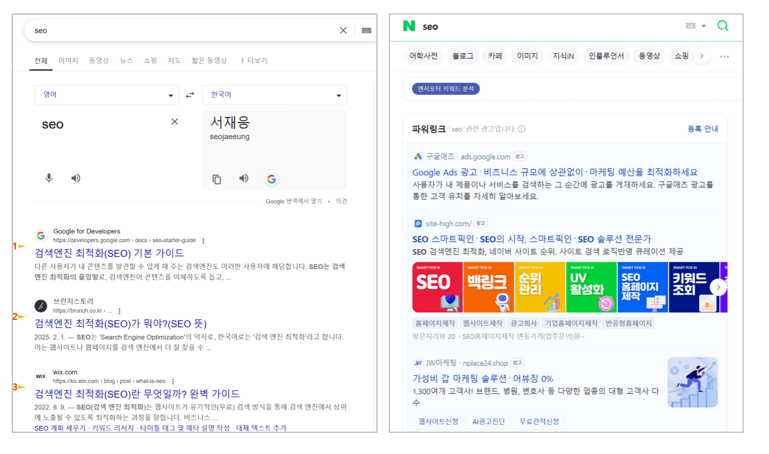Image resolution: width=769 pixels, height=454 pixels.
Task: Open the orange 백링크 banner card
Action: click(489, 288)
